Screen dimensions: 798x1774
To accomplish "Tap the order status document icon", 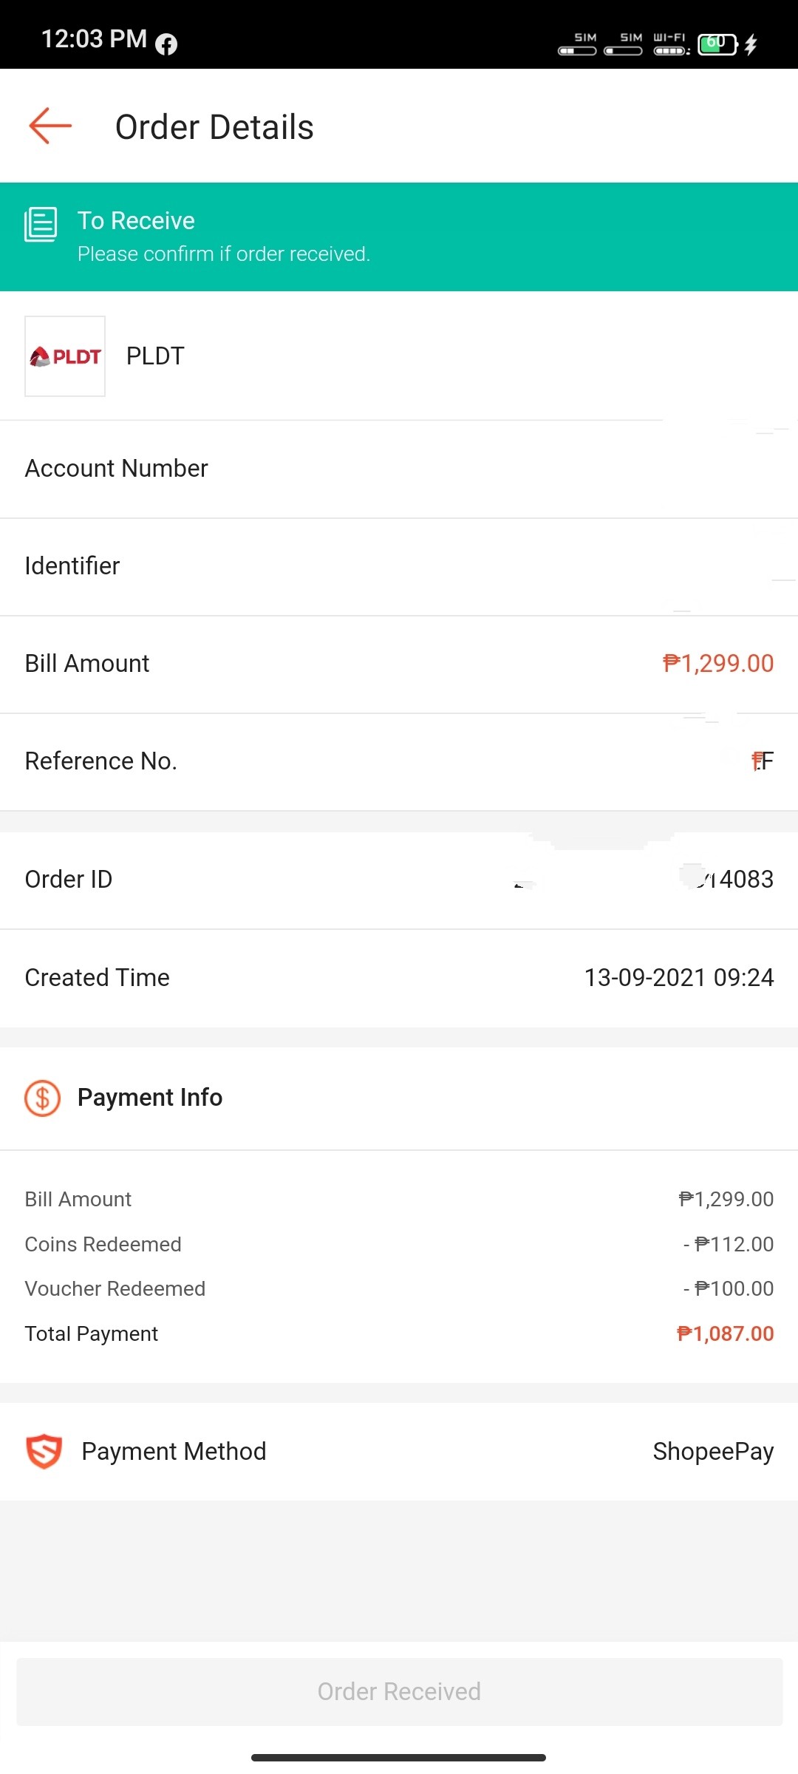I will [41, 224].
